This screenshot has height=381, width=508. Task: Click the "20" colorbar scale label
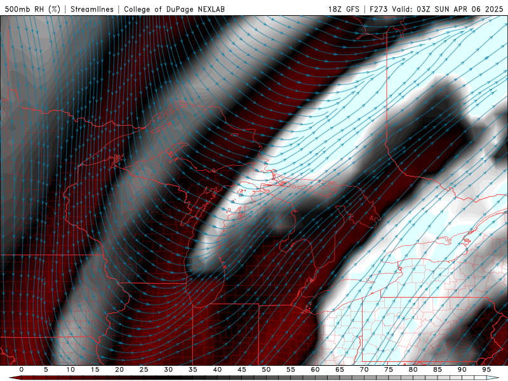[x=119, y=370]
